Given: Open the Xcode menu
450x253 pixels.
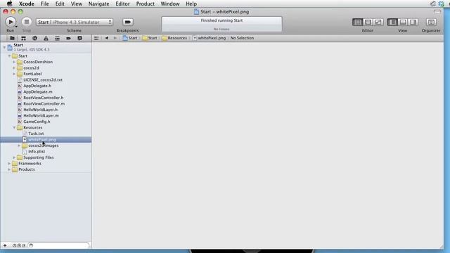Looking at the screenshot, I should (x=27, y=4).
